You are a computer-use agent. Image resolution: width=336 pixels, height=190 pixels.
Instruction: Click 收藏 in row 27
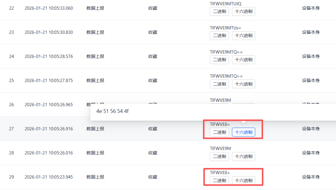152,129
